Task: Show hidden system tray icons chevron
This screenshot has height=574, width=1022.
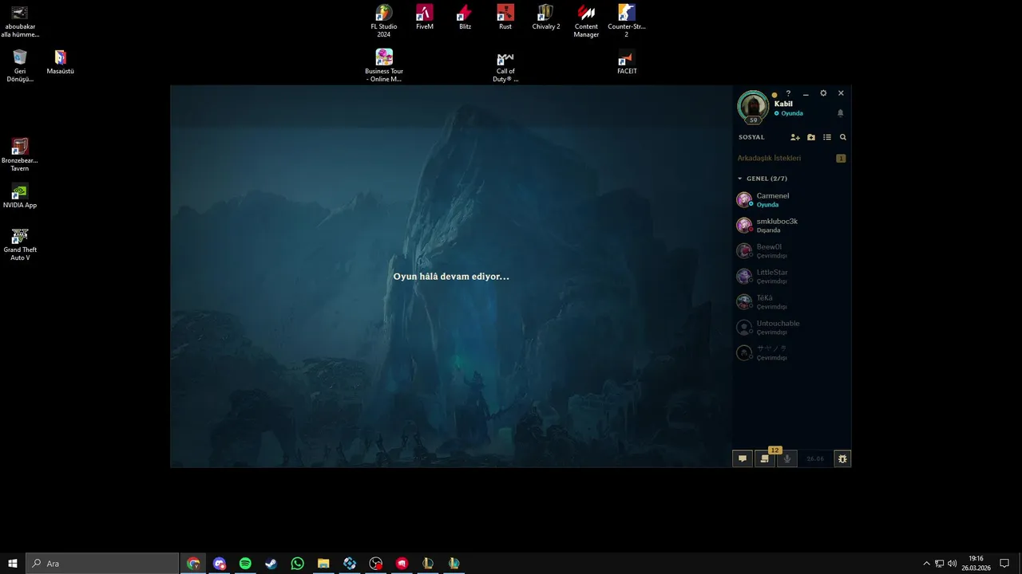Action: 926,564
